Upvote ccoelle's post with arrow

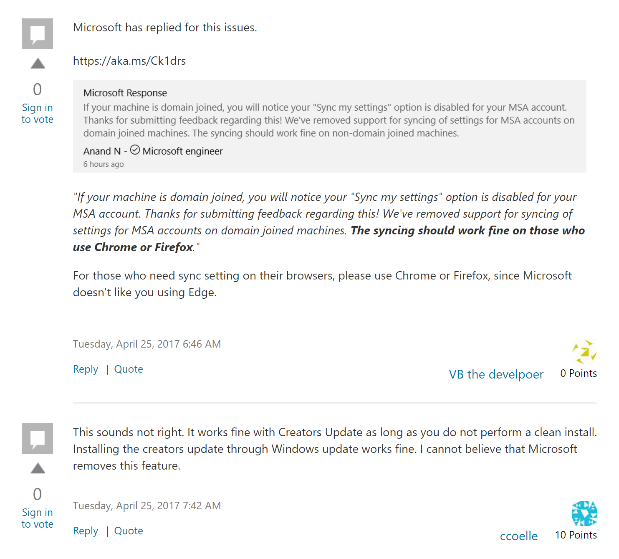coord(38,468)
